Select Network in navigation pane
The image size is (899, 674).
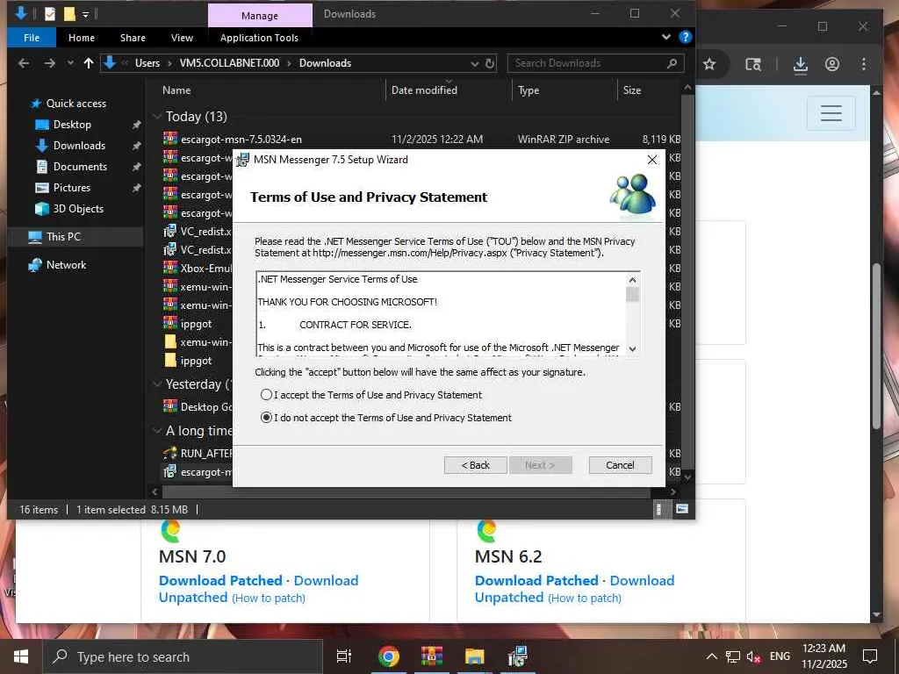coord(66,265)
